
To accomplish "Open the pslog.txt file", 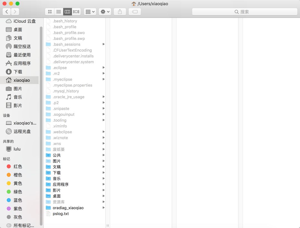I will (x=61, y=214).
